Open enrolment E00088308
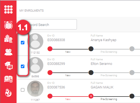Image resolution: width=140 pixels, height=103 pixels. pyautogui.click(x=56, y=40)
